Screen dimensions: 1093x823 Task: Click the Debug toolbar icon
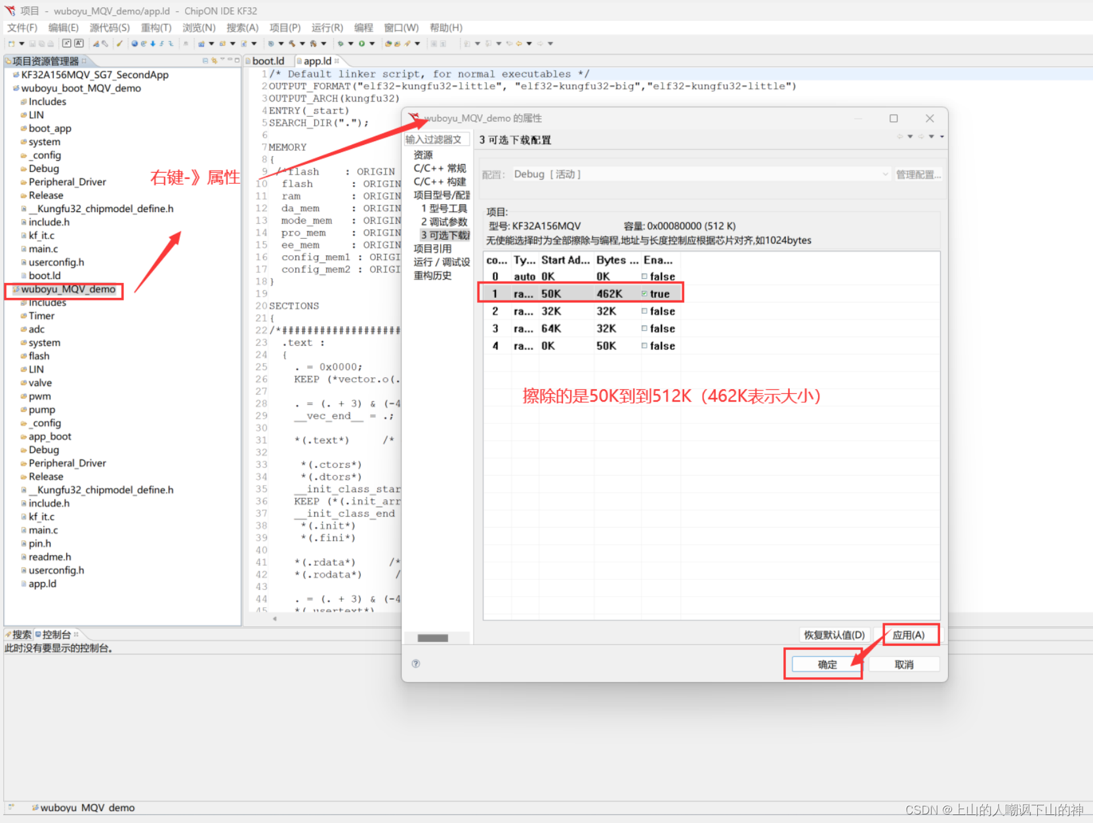(x=341, y=44)
